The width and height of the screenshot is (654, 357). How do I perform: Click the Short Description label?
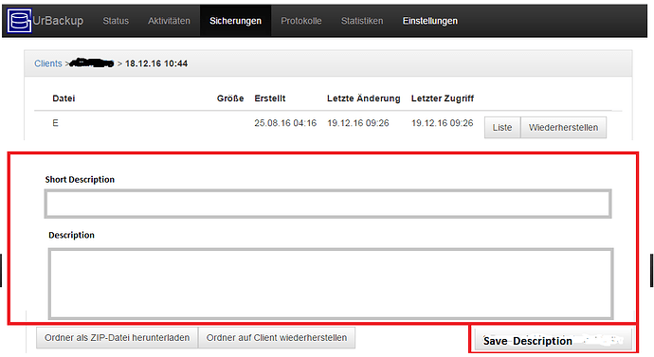tap(80, 180)
